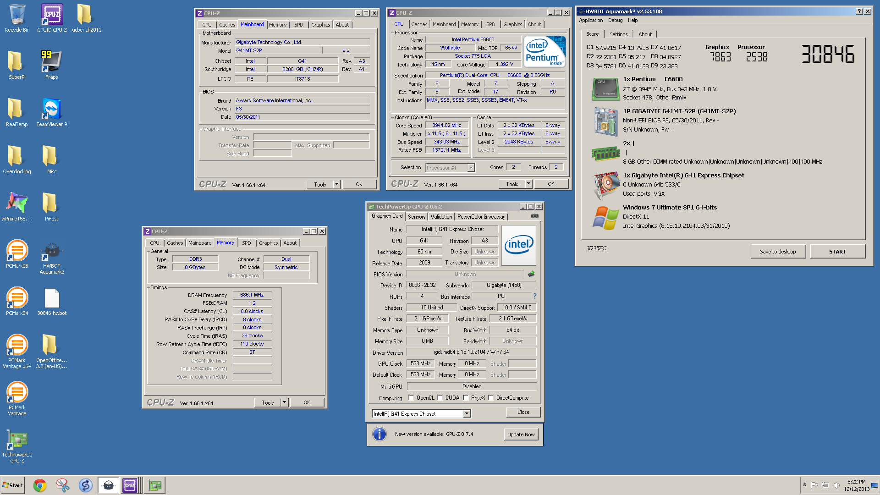This screenshot has height=495, width=880.
Task: Launch TechPowerUp GPU-Z desktop shortcut
Action: tap(17, 446)
